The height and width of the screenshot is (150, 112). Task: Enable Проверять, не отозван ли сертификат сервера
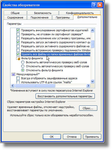[18, 34]
